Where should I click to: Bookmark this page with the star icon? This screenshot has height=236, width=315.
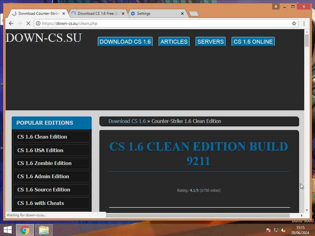point(294,23)
